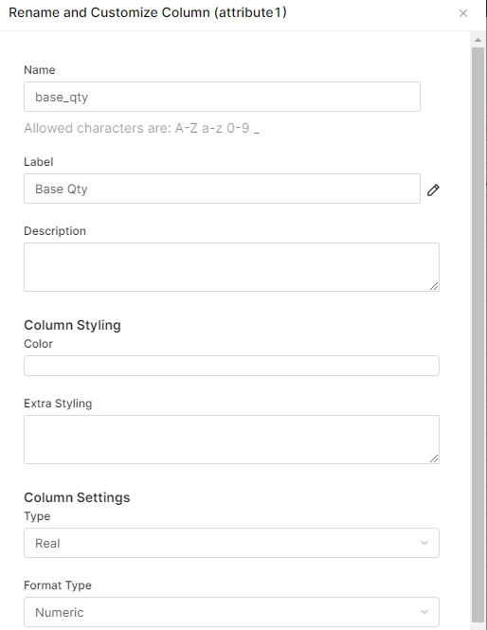This screenshot has width=487, height=630.
Task: Click the 'Allowed characters are' hint text
Action: [x=141, y=128]
